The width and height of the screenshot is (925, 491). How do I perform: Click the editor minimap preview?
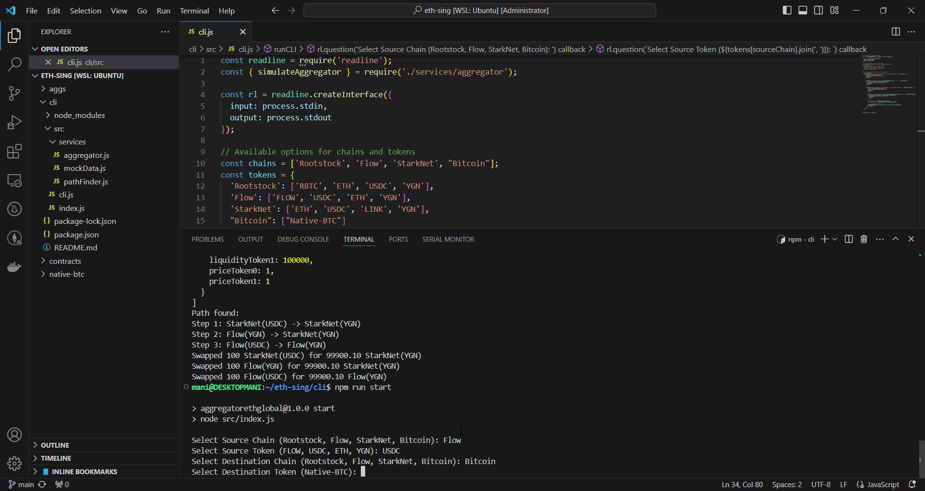click(889, 85)
